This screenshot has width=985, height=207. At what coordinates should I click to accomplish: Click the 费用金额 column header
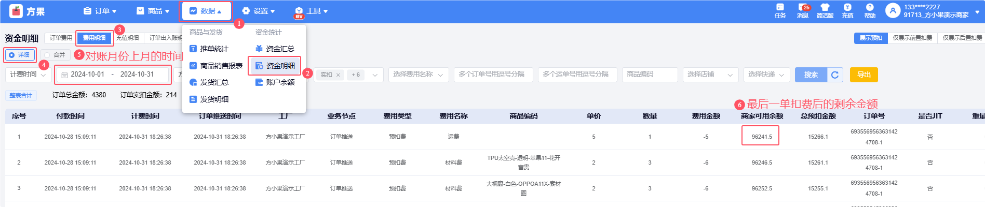(x=706, y=116)
